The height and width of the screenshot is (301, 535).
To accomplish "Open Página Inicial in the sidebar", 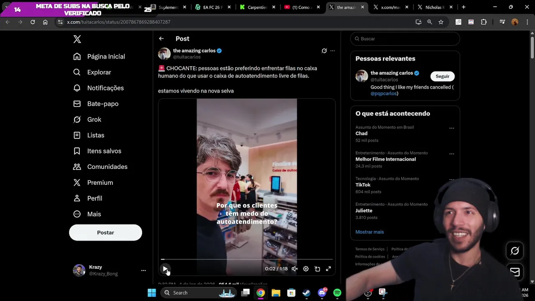I will point(99,56).
